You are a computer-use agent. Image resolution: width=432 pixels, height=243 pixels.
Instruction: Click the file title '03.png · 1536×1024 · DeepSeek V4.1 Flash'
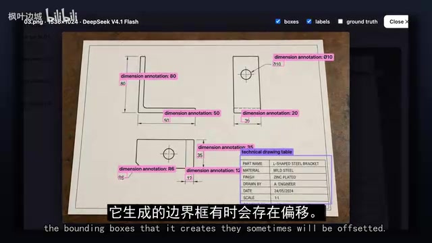point(81,22)
